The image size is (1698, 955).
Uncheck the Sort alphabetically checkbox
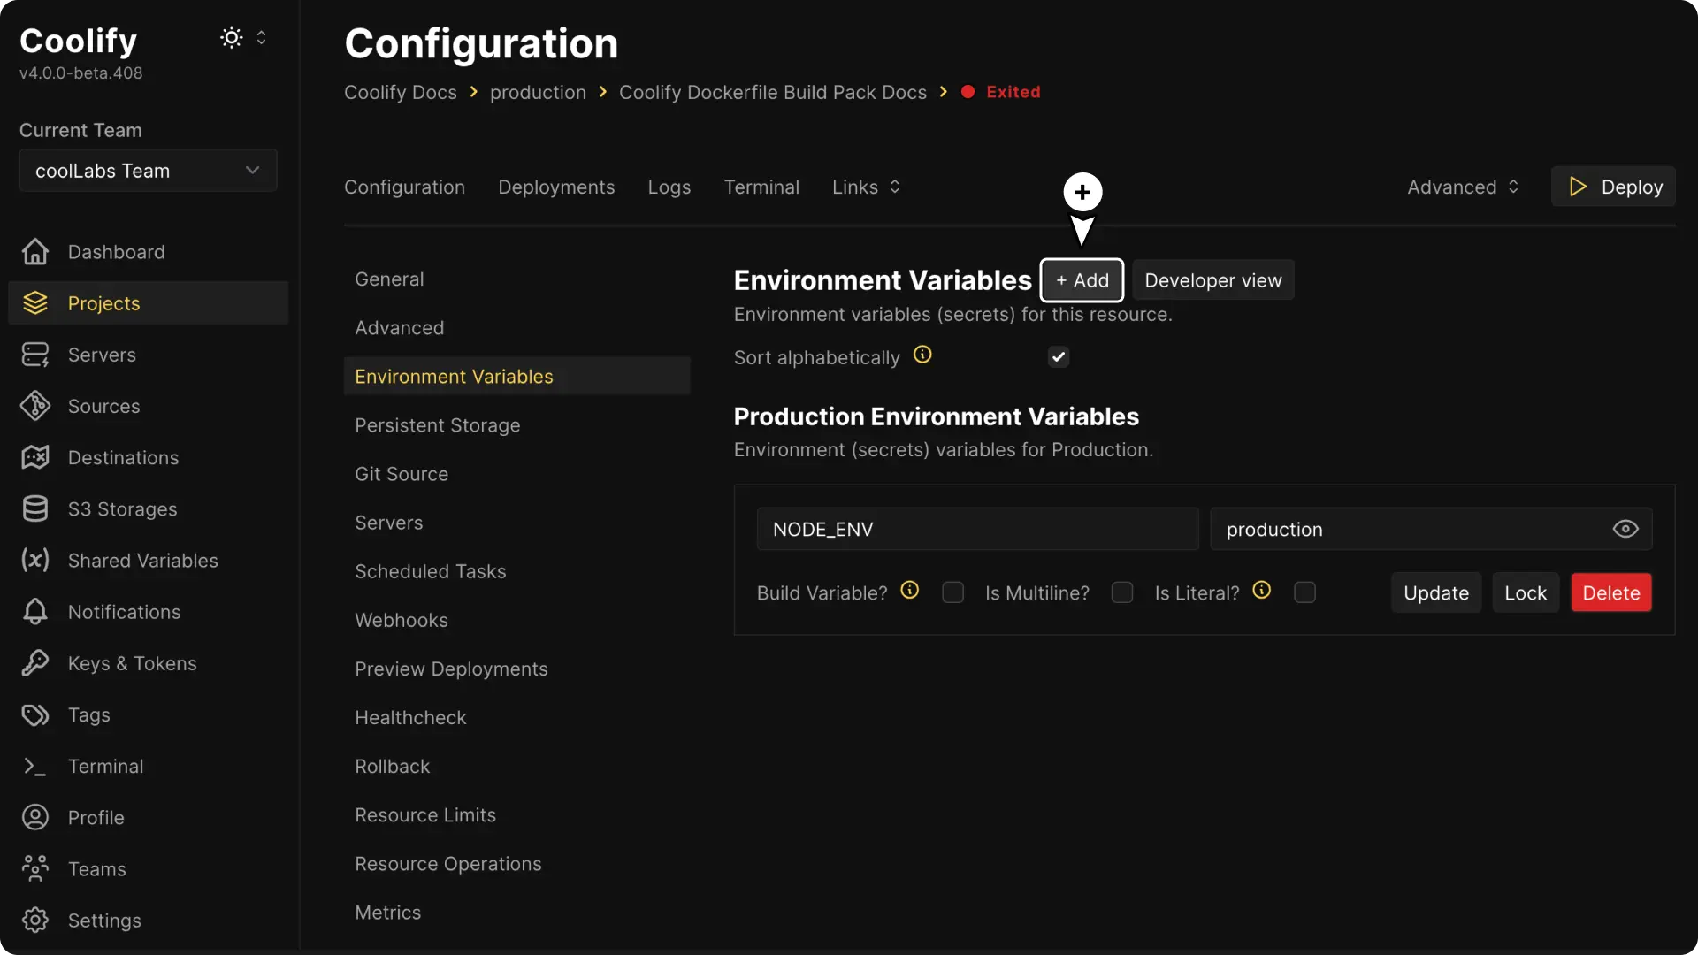(1058, 357)
